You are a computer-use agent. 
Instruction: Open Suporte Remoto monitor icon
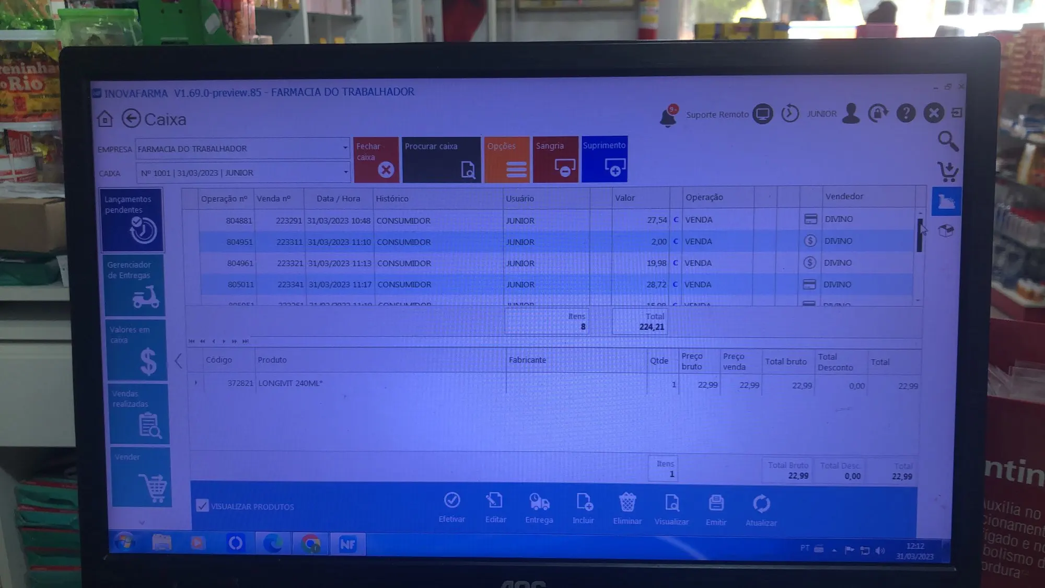coord(762,114)
